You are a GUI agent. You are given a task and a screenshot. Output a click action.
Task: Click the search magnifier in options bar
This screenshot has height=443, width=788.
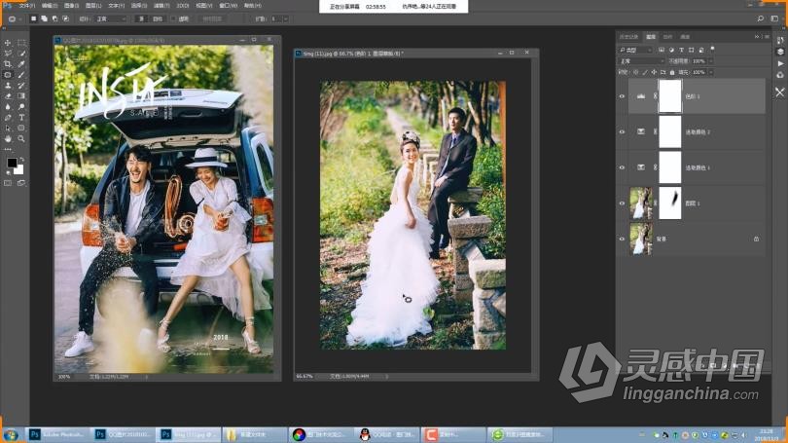761,18
